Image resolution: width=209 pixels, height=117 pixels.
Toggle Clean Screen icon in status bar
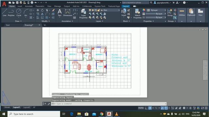(202, 108)
